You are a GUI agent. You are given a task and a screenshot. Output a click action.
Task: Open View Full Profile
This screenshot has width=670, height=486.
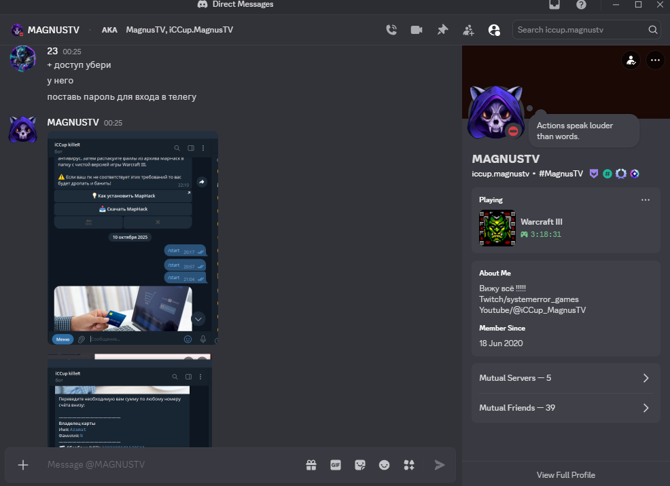[x=566, y=475]
